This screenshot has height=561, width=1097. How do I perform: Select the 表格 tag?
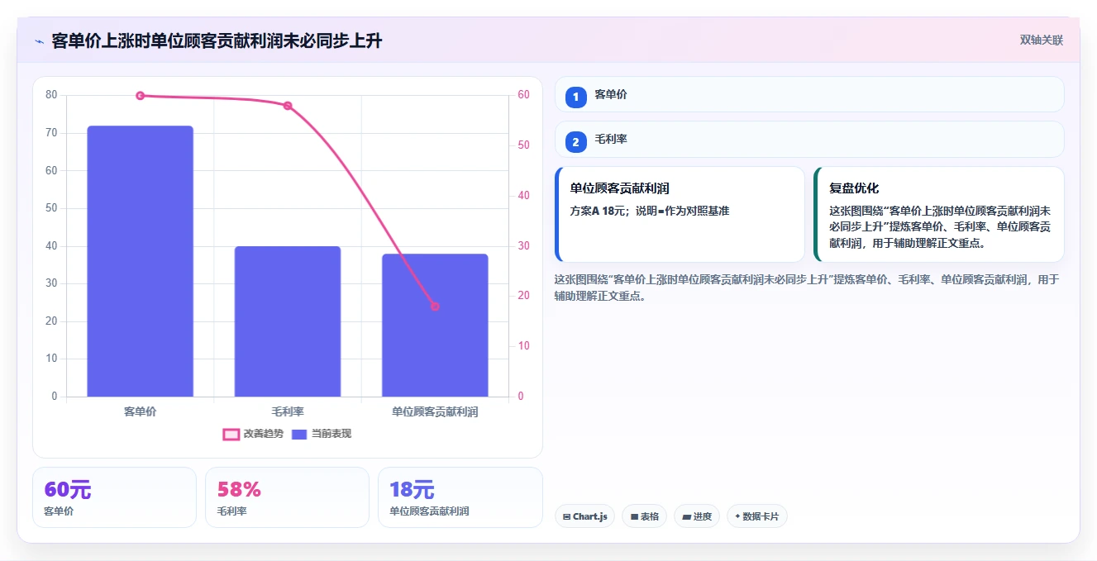pos(645,516)
